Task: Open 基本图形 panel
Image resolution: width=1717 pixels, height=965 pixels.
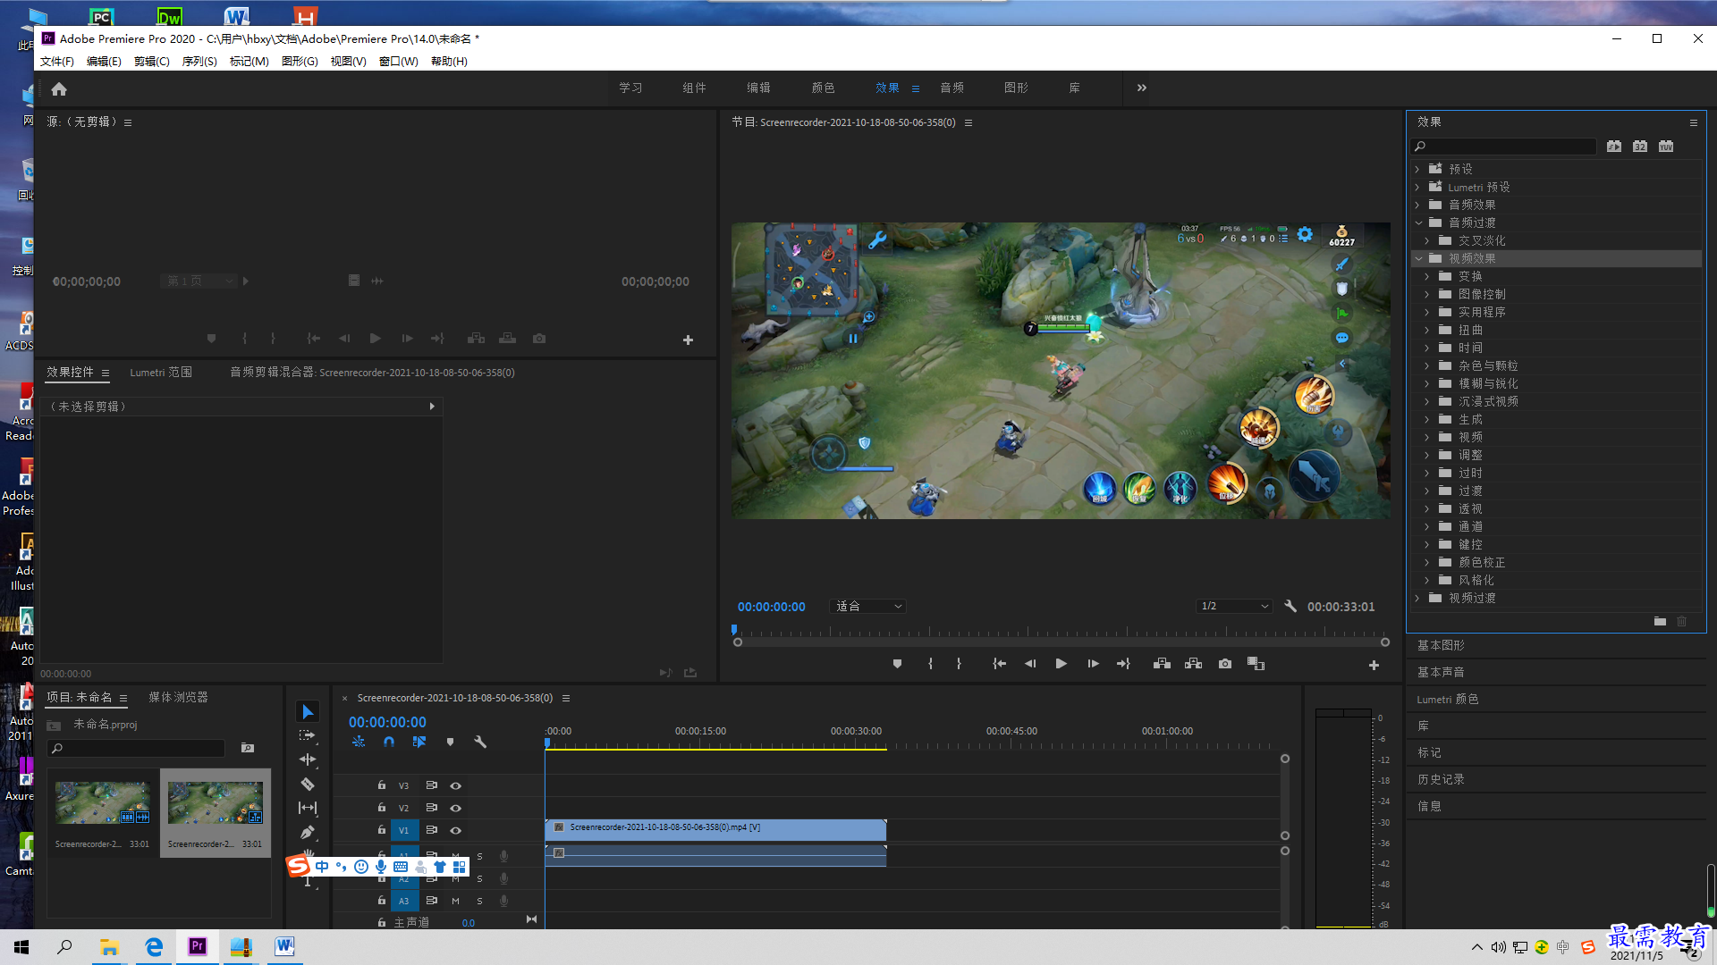Action: pos(1441,645)
